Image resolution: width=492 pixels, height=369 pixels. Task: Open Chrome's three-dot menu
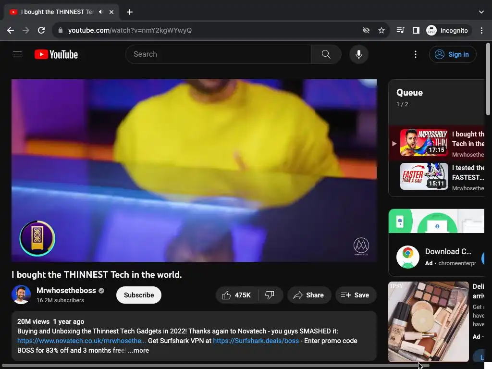[x=481, y=30]
